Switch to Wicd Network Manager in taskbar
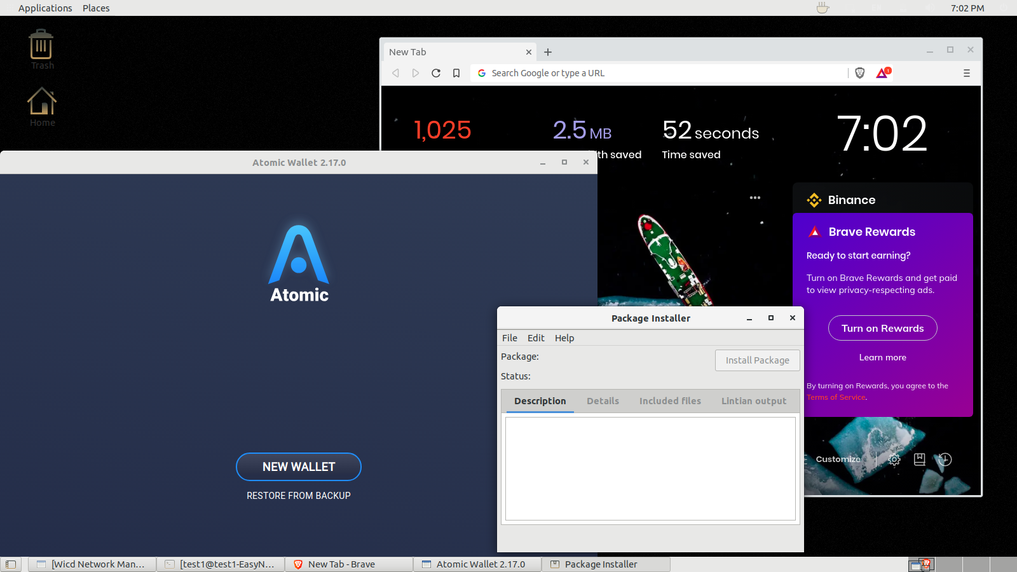Image resolution: width=1017 pixels, height=572 pixels. (x=92, y=564)
